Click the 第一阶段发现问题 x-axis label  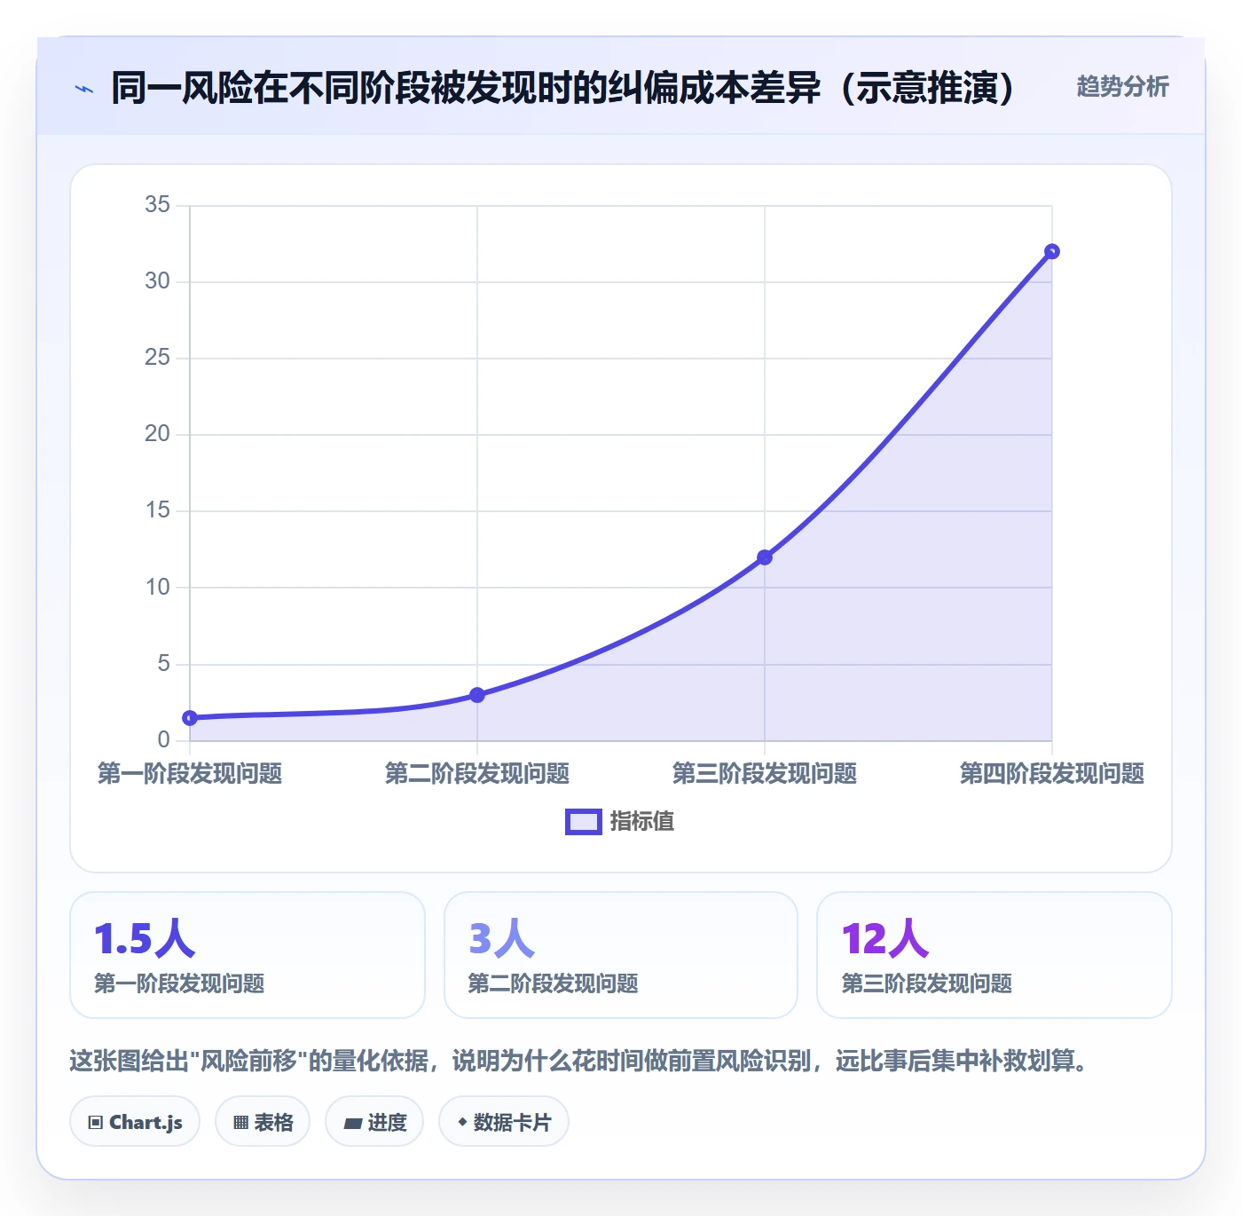190,774
